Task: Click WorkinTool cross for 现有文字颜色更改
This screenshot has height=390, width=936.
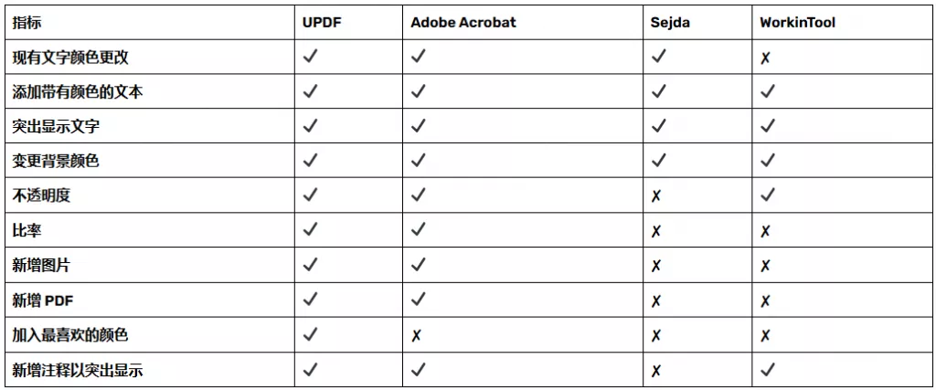Action: click(x=765, y=58)
